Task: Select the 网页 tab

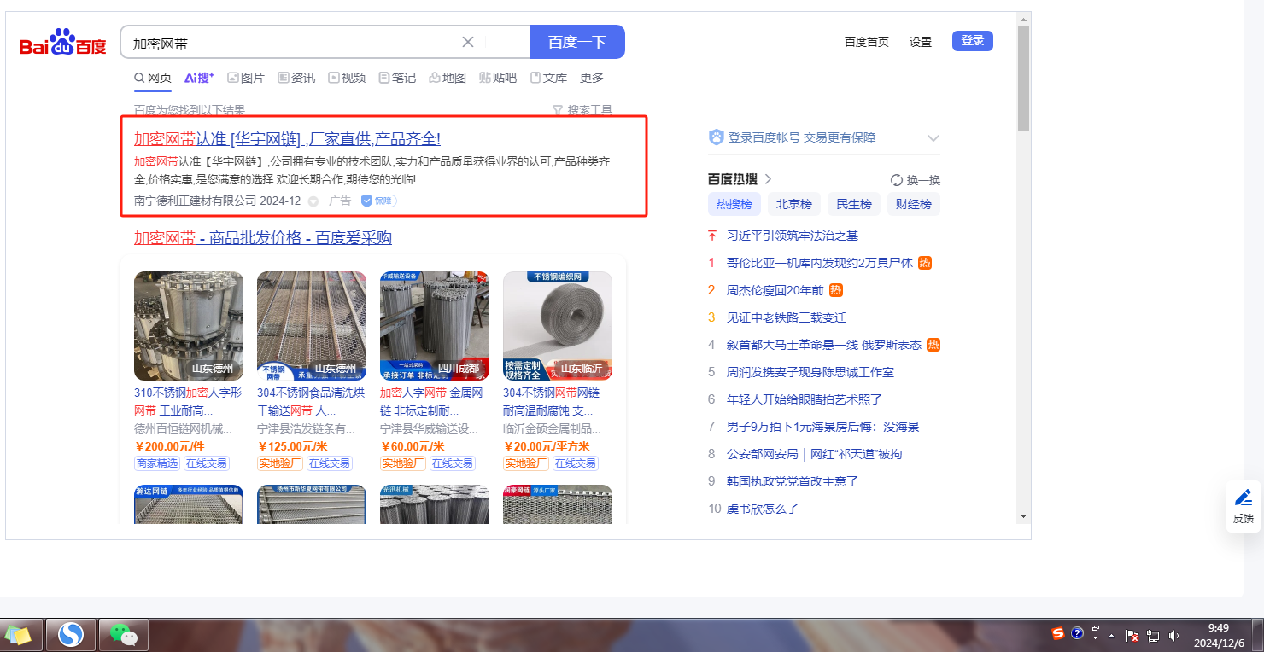Action: 153,78
